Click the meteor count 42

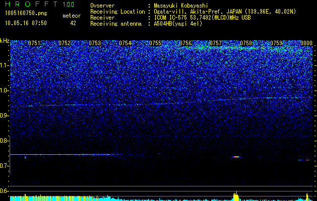coord(73,23)
